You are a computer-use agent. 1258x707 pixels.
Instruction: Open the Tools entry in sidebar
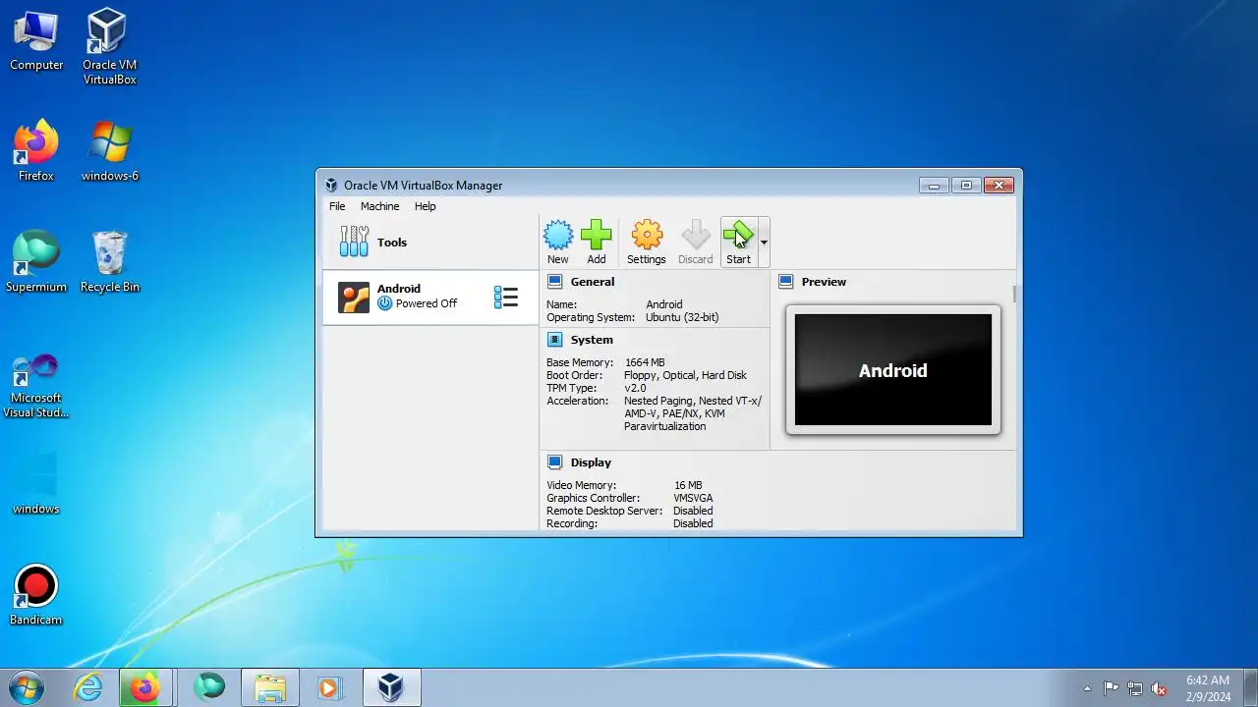[x=430, y=243]
